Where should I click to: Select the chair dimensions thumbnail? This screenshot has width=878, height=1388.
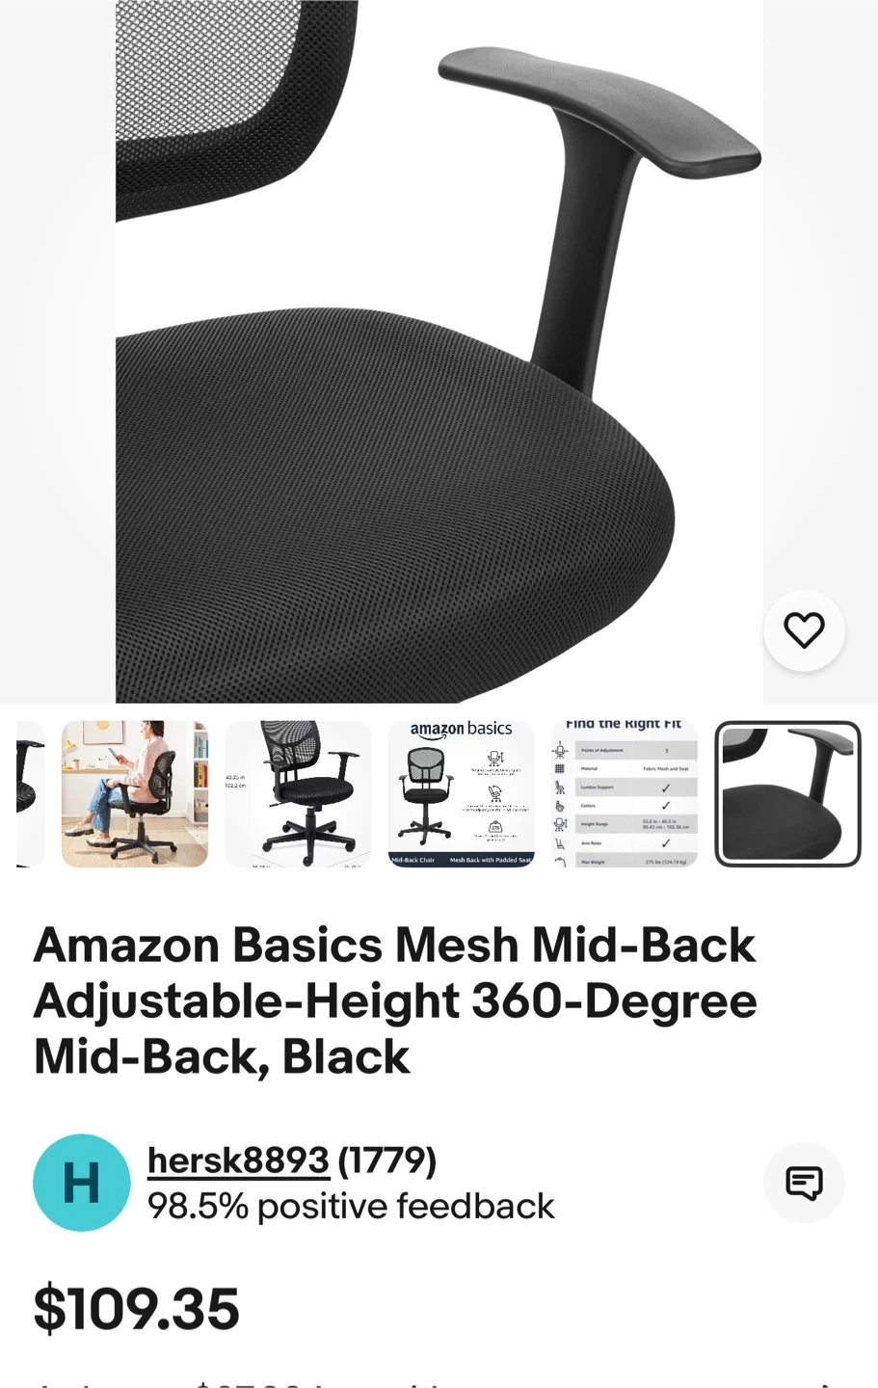point(298,794)
